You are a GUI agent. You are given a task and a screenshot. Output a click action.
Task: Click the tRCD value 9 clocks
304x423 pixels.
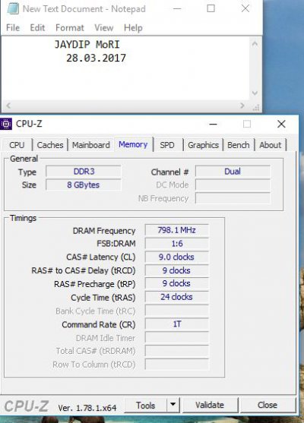[177, 270]
